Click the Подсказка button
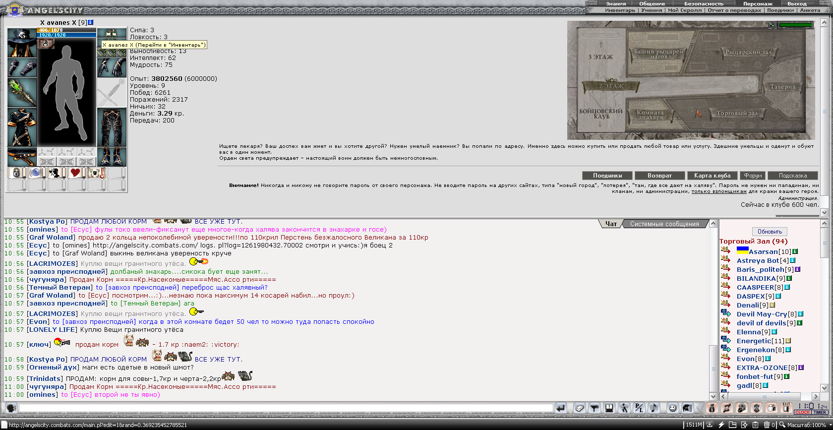Image resolution: width=833 pixels, height=430 pixels. coord(792,176)
